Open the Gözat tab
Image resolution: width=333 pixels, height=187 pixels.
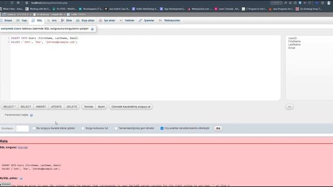click(x=6, y=20)
